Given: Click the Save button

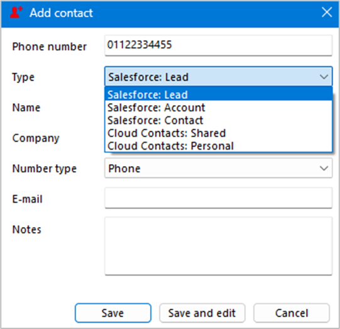Looking at the screenshot, I should point(113,313).
